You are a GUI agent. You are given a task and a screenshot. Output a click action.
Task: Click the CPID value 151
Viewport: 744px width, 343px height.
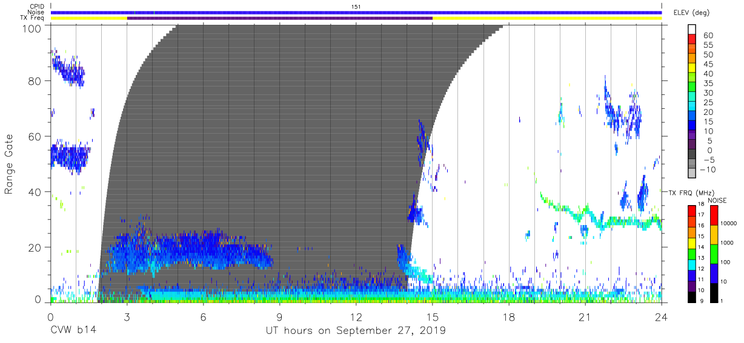click(x=356, y=7)
